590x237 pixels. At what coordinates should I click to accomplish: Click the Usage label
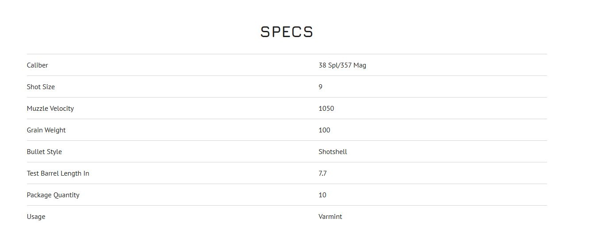[36, 217]
